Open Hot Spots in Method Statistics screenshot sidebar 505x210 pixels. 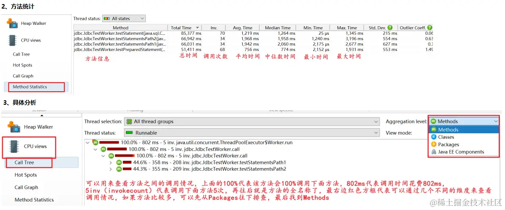pos(23,65)
